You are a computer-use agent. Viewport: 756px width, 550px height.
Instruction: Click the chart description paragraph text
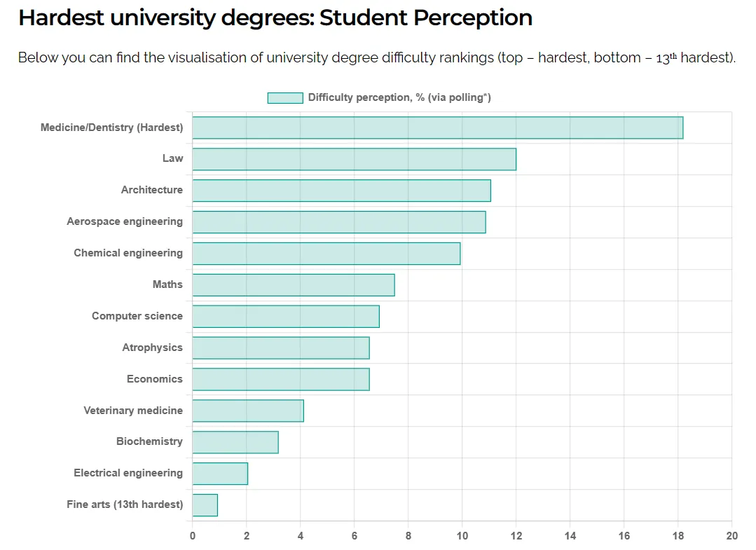point(376,58)
